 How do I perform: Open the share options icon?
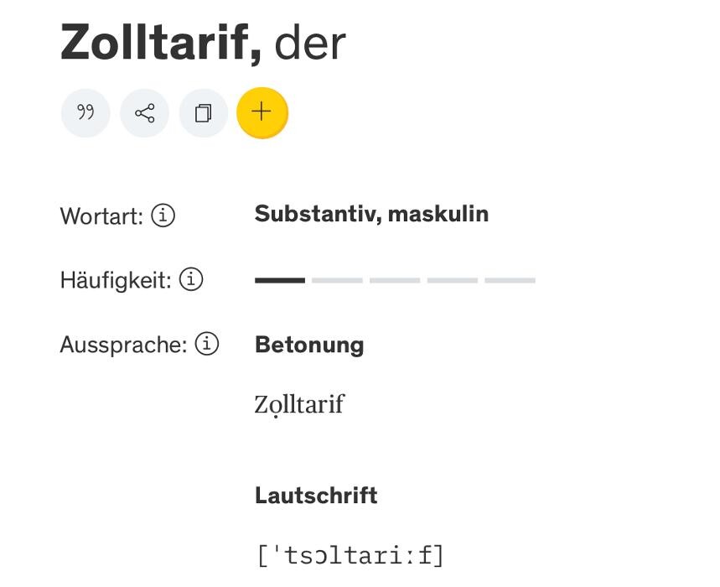144,113
